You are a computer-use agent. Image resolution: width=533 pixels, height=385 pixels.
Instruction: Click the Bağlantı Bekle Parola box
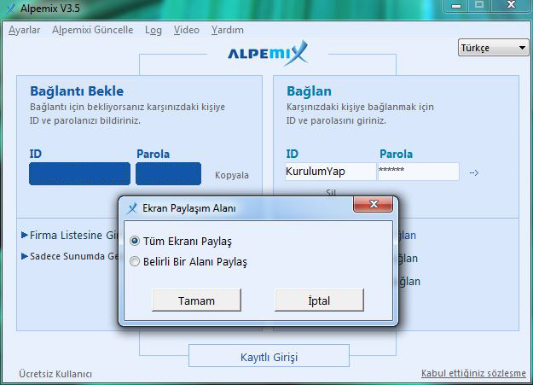pyautogui.click(x=168, y=173)
